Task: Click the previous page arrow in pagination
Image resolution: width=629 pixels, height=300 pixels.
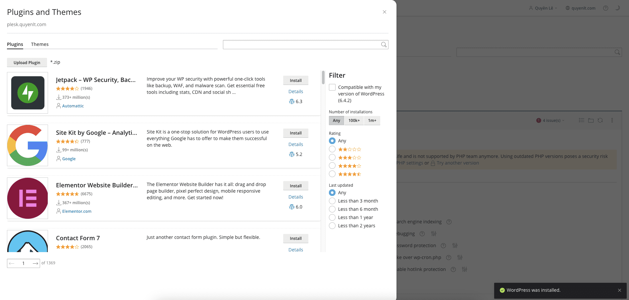Action: 12,263
